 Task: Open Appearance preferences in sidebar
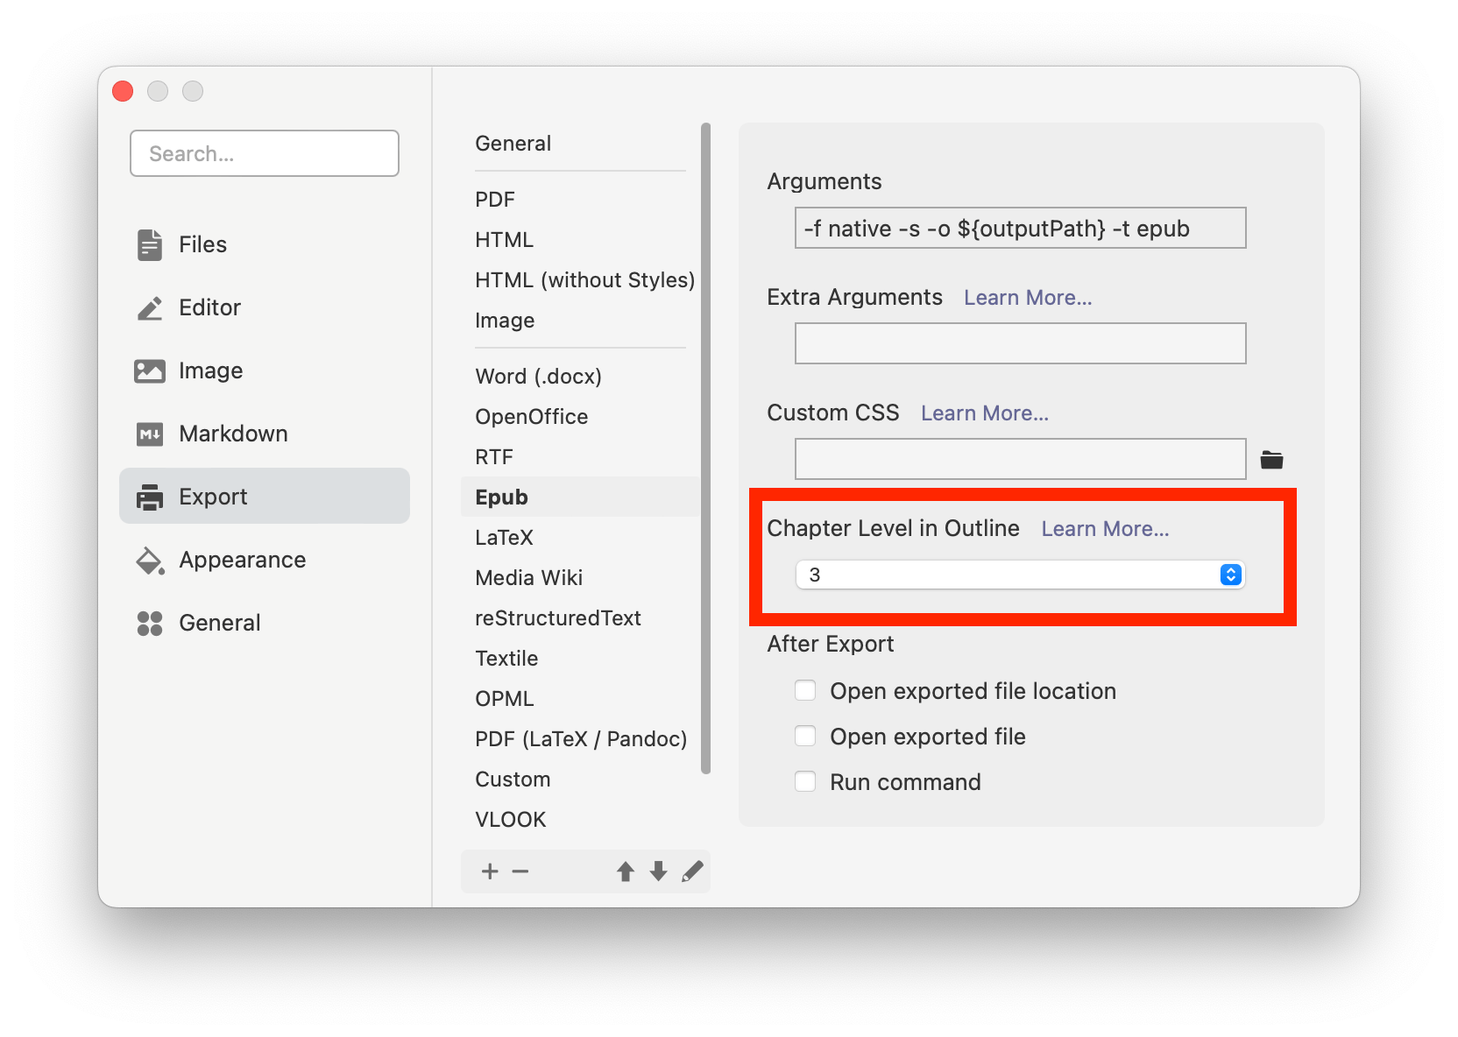(x=242, y=560)
